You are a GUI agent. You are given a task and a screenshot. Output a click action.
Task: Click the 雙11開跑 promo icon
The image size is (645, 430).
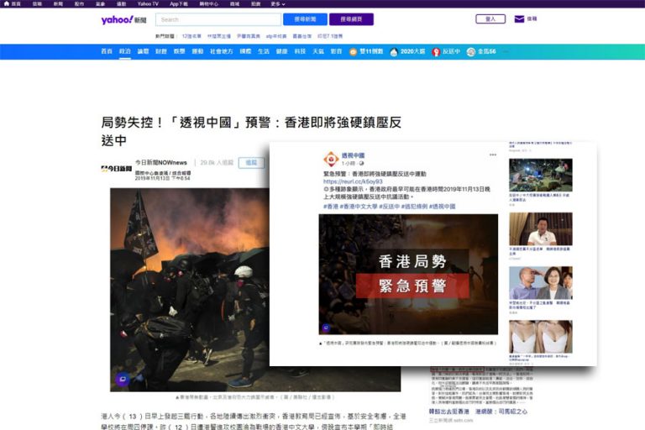pyautogui.click(x=354, y=51)
